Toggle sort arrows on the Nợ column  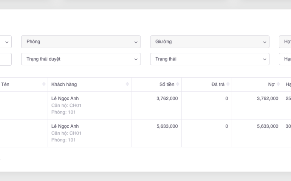(278, 84)
